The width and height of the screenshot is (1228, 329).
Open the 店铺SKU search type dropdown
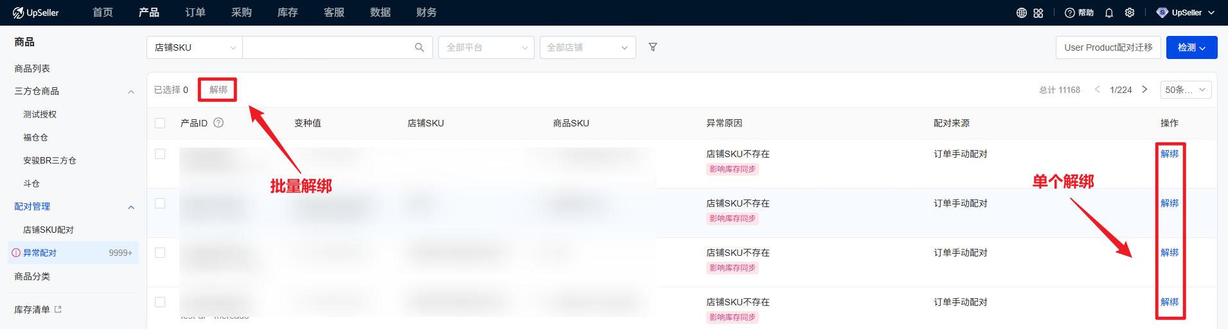194,47
